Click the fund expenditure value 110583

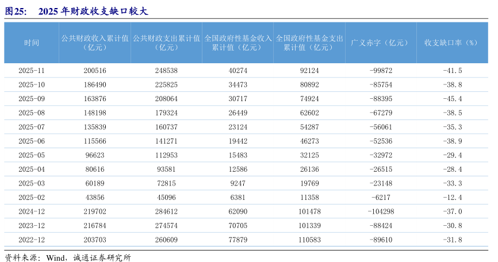coord(309,240)
